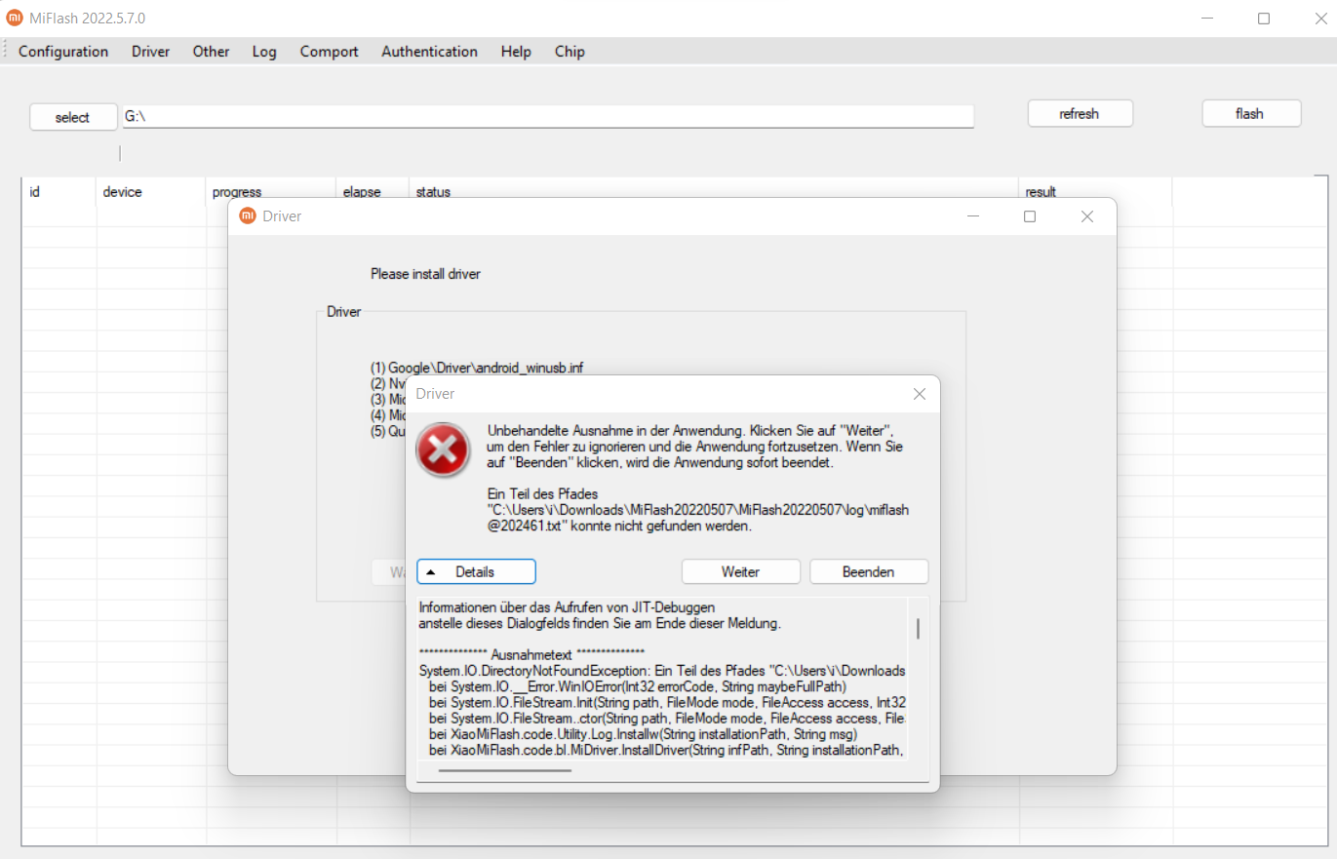The image size is (1337, 859).
Task: Click the horizontal scrollbar in details box
Action: (505, 770)
